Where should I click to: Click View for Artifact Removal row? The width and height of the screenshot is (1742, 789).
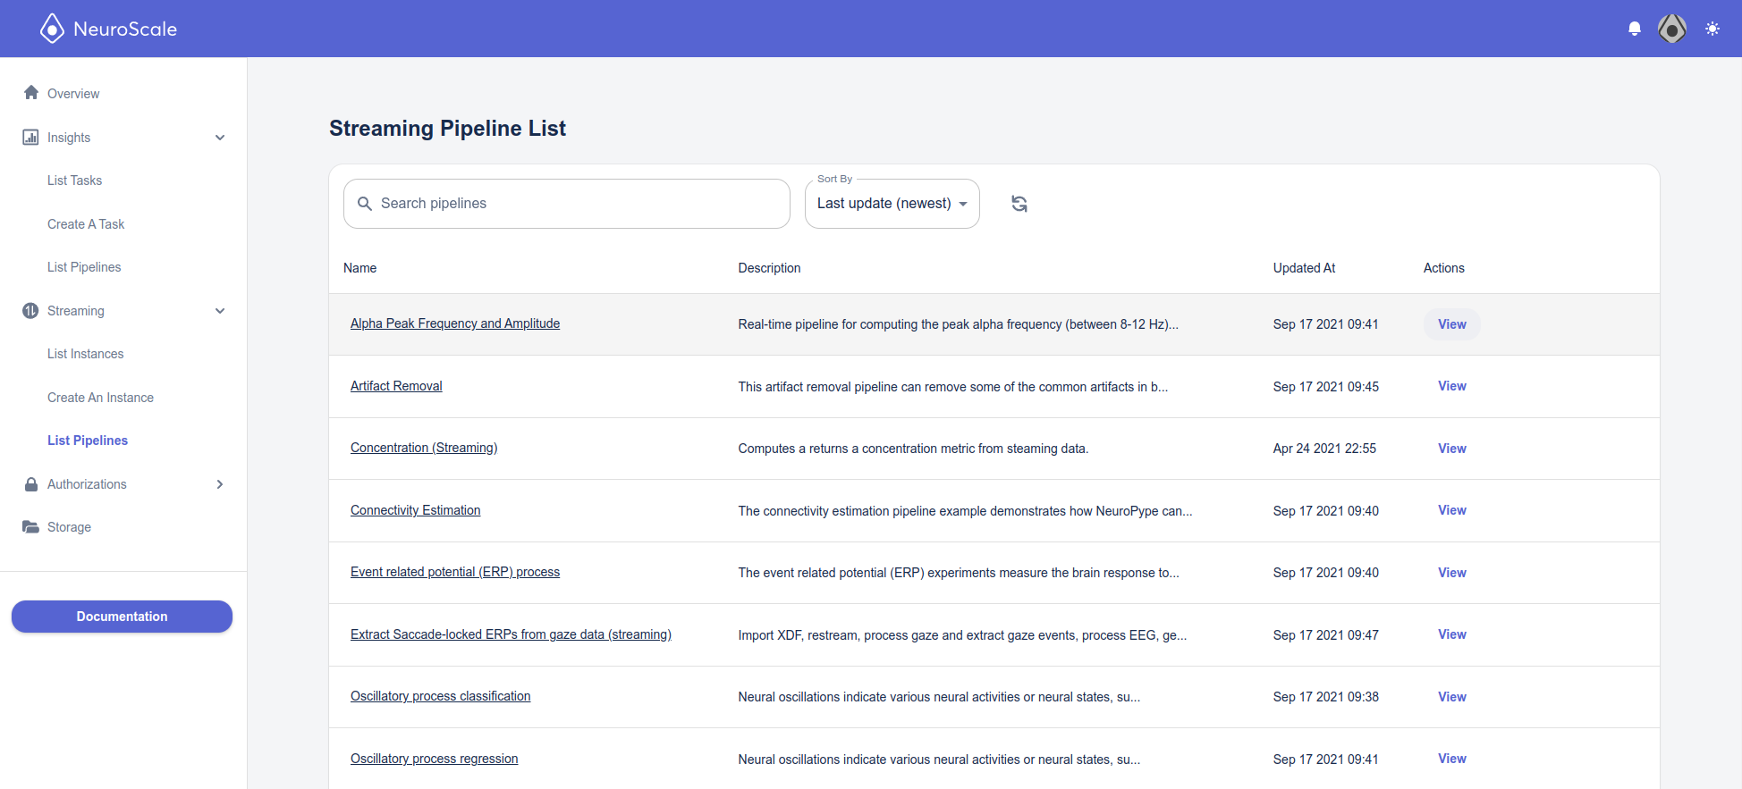(1451, 386)
